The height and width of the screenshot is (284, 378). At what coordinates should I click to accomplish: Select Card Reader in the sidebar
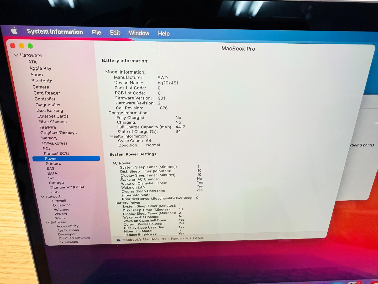coord(47,93)
